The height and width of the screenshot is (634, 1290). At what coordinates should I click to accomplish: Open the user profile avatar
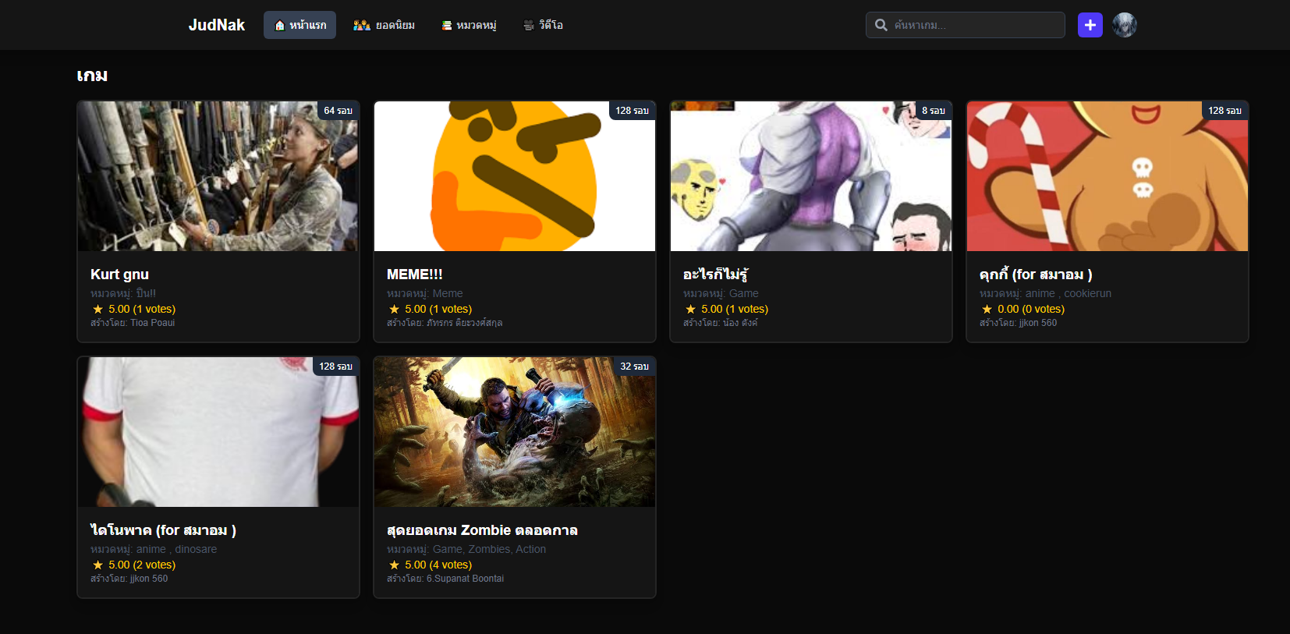(1124, 25)
